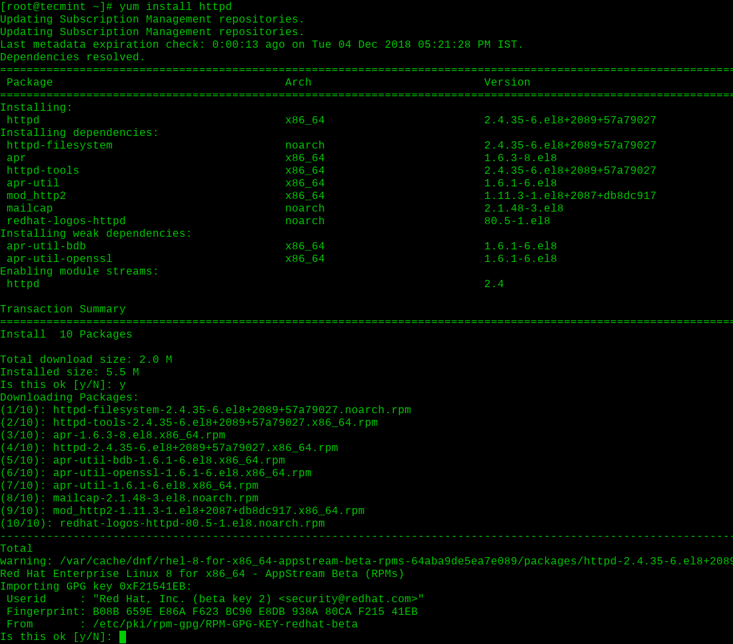The height and width of the screenshot is (644, 733).
Task: Click the version '1.6.3-8.el8' for apr
Action: (521, 158)
